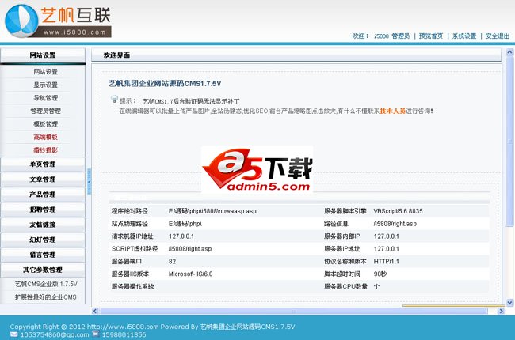The height and width of the screenshot is (340, 515).
Task: Click the vertical scrollbar down arrow
Action: [509, 302]
